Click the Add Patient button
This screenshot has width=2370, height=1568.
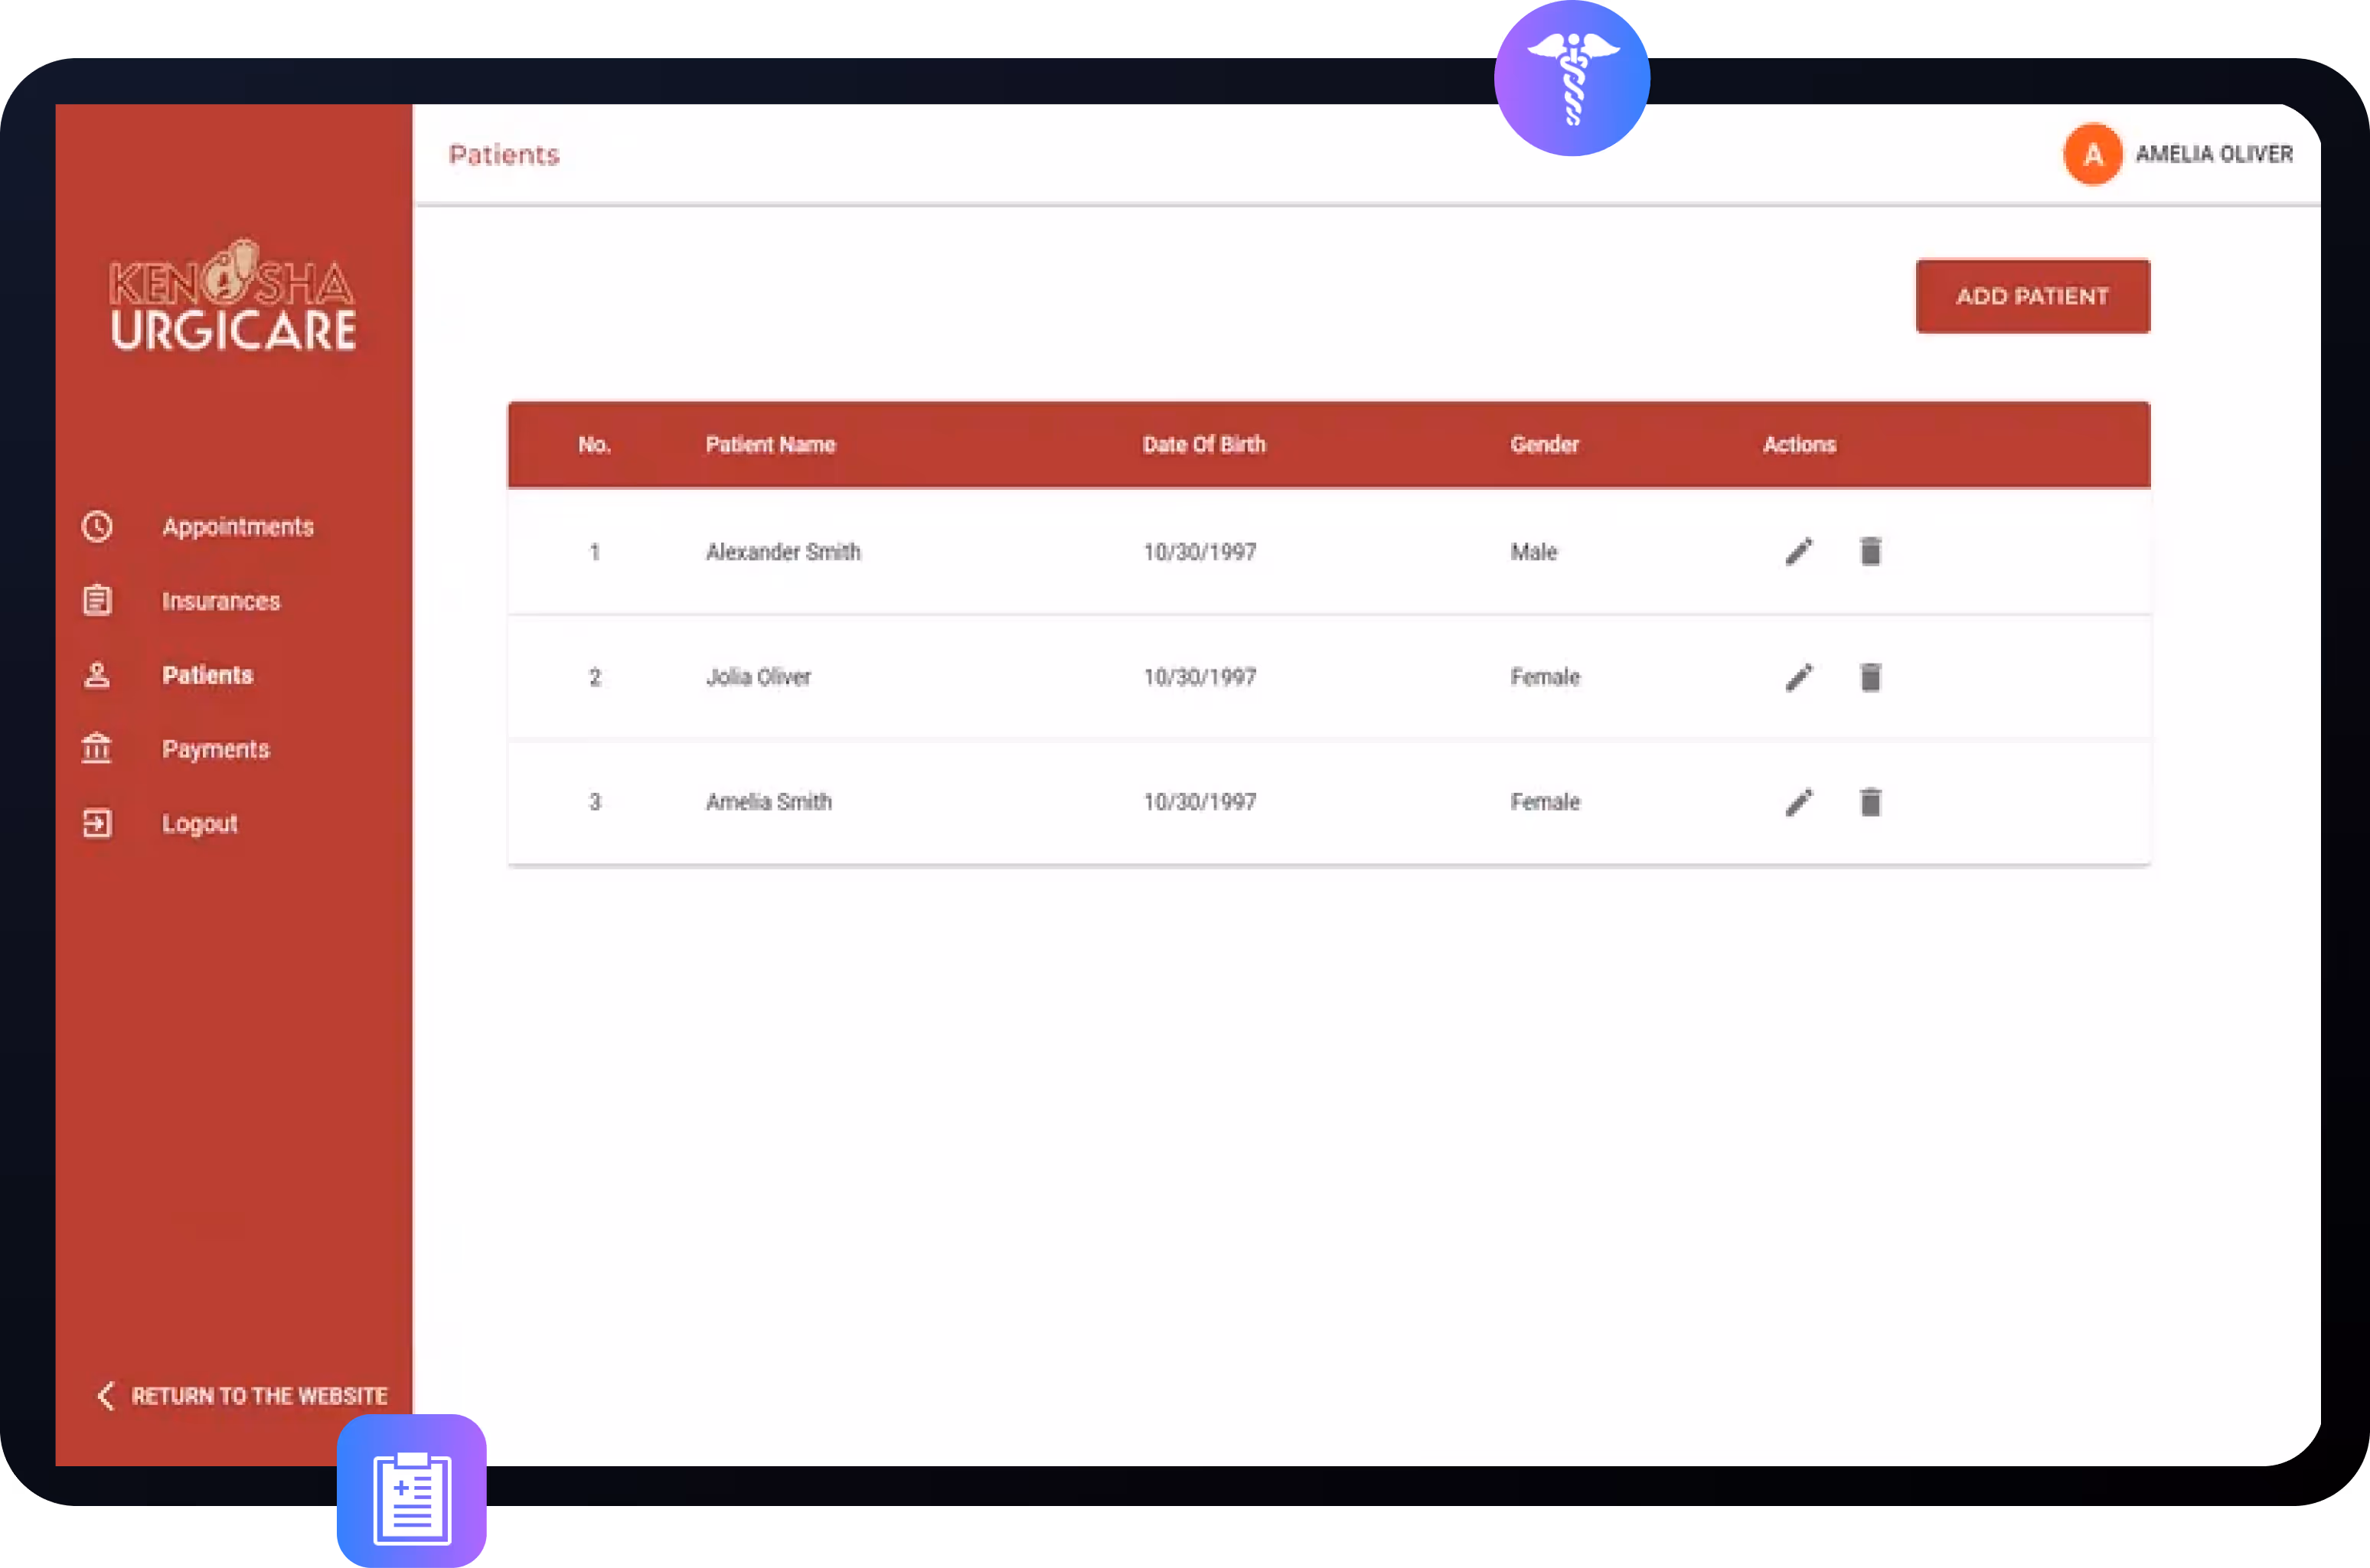[x=2032, y=296]
